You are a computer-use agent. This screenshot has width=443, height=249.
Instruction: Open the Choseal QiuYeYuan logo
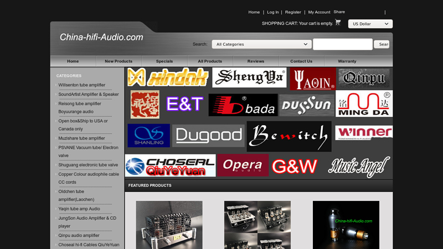tap(171, 165)
